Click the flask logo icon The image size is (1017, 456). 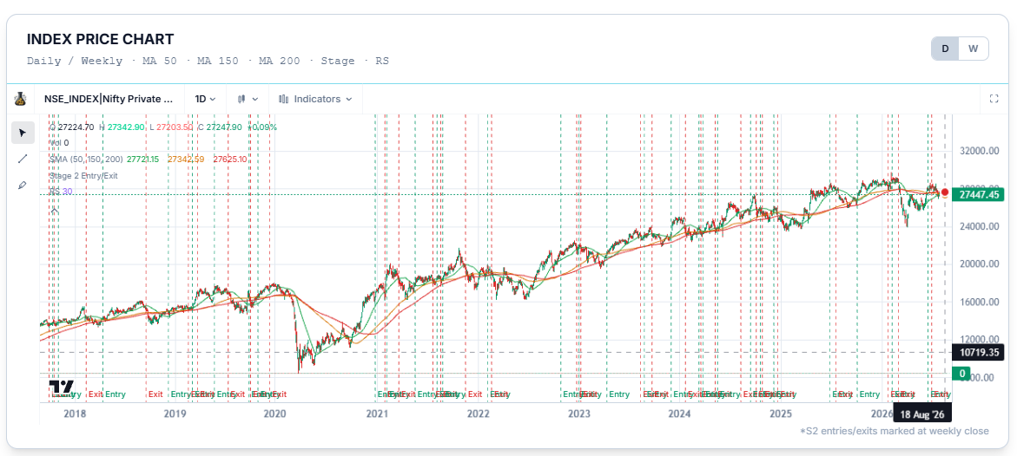[x=21, y=99]
